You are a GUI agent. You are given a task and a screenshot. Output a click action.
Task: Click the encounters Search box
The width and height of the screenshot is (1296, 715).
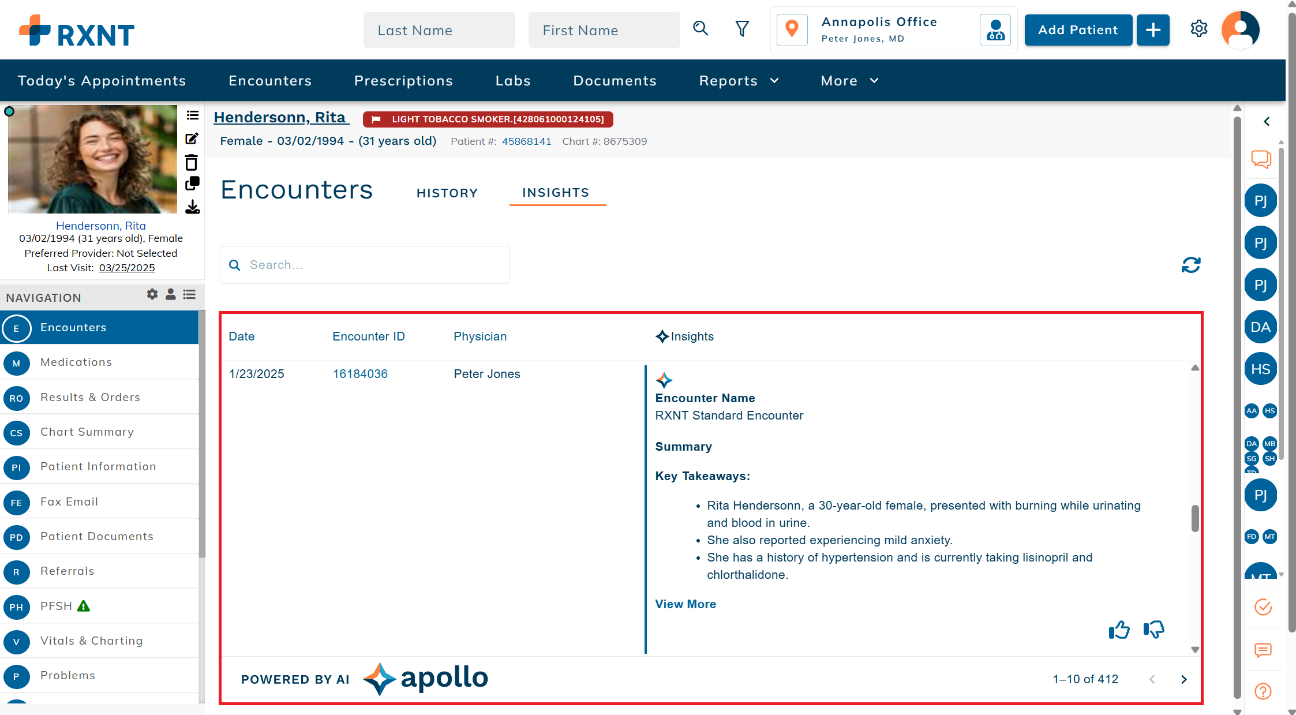(x=365, y=265)
